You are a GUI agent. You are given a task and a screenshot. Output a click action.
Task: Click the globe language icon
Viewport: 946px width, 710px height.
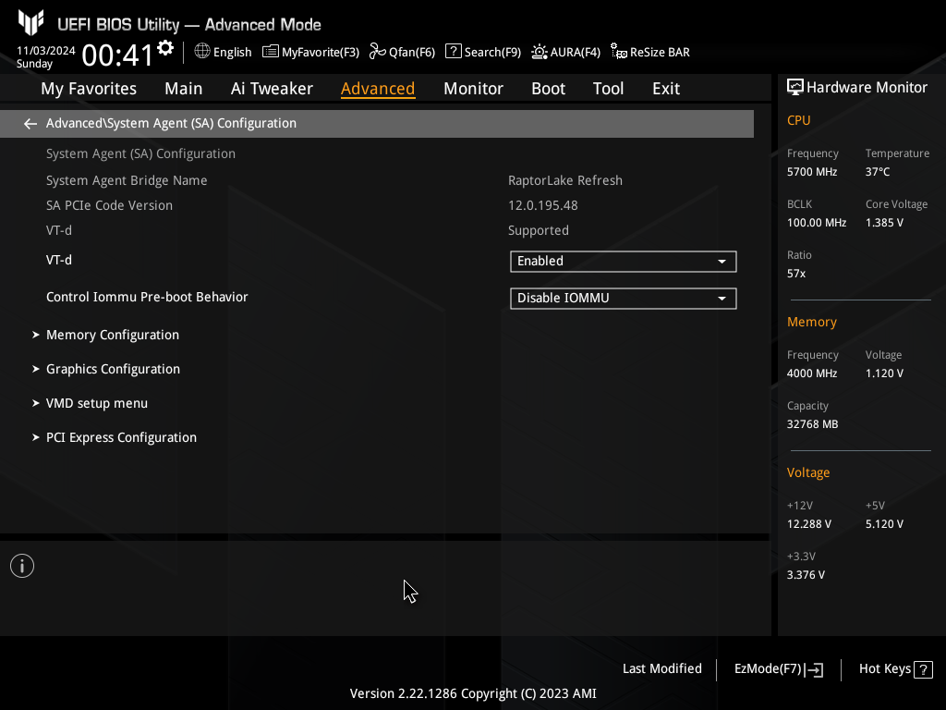202,52
